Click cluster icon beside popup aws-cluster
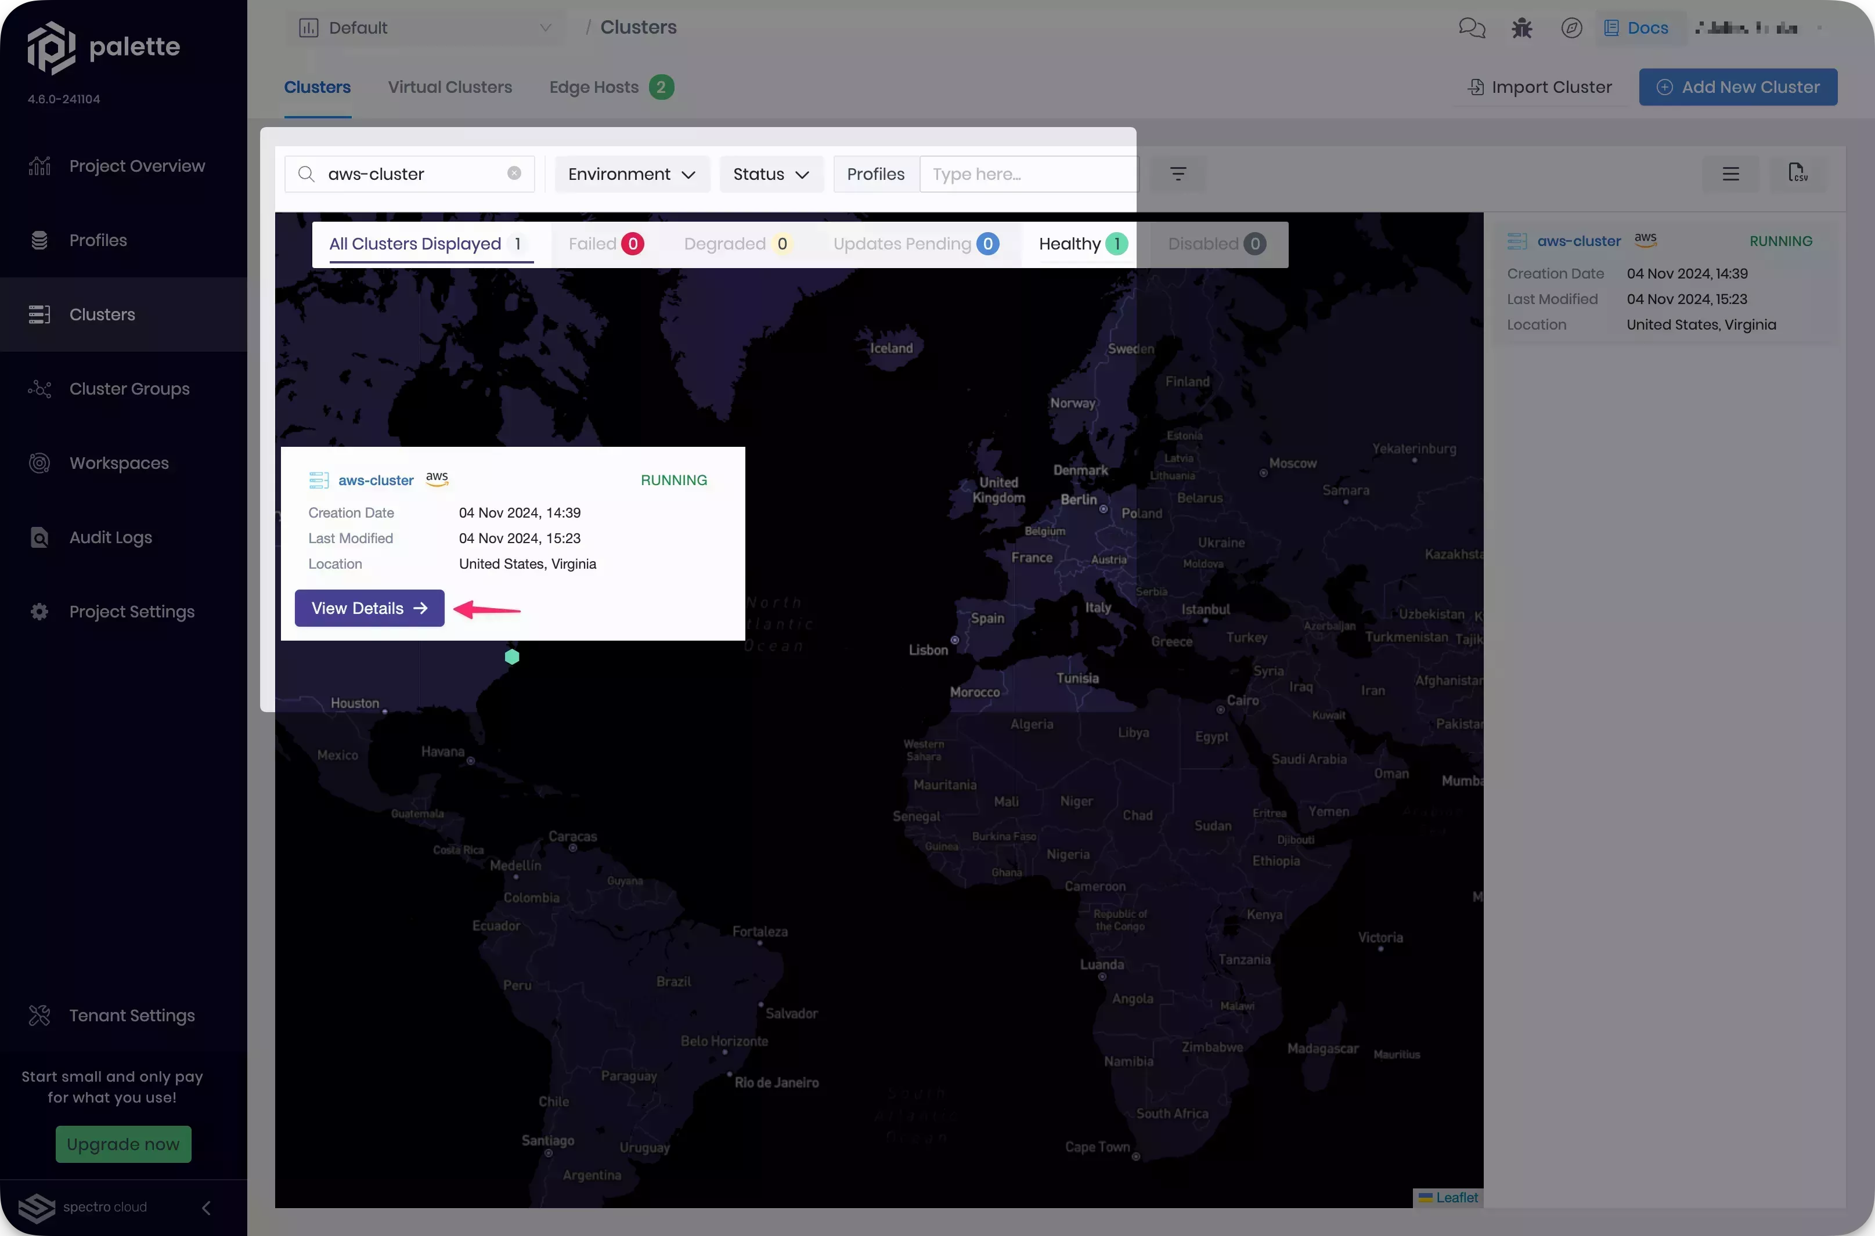 [x=319, y=480]
